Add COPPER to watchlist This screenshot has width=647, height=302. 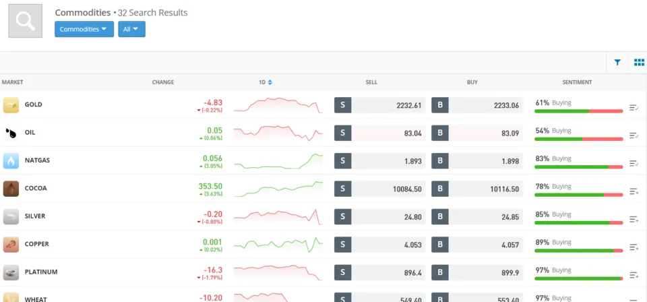(x=634, y=247)
